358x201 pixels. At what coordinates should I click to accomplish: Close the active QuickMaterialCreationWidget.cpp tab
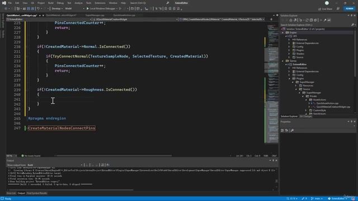click(43, 16)
